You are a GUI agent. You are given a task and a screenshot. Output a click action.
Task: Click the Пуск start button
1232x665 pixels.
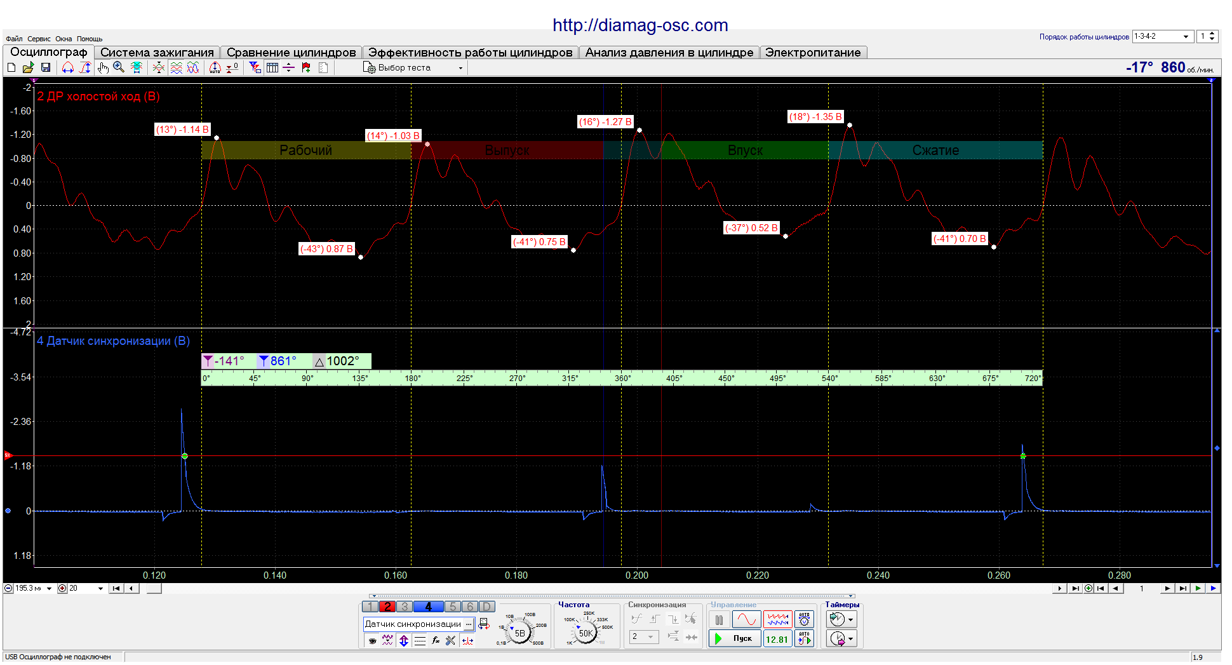point(735,638)
